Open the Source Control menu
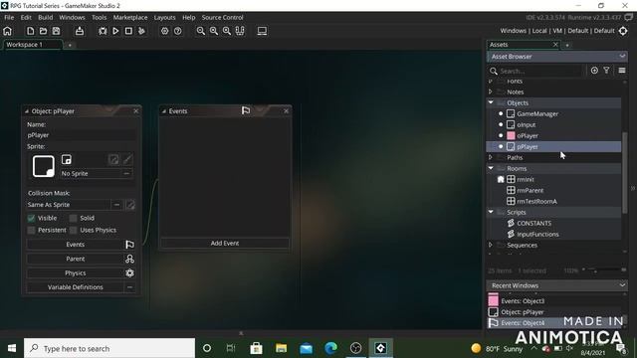Image resolution: width=637 pixels, height=358 pixels. (223, 18)
